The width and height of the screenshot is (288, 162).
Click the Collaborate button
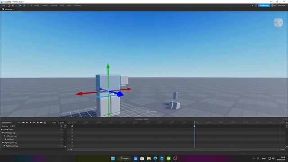[x=264, y=5]
